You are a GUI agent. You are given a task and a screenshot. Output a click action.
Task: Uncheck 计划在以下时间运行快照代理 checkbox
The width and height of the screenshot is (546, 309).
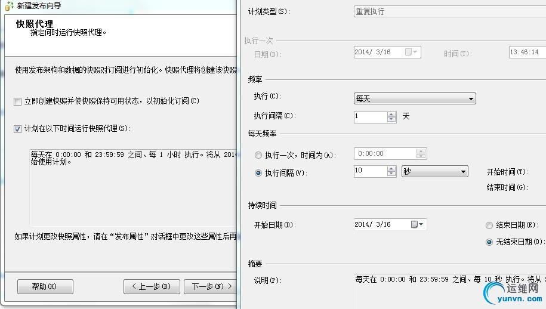point(17,129)
